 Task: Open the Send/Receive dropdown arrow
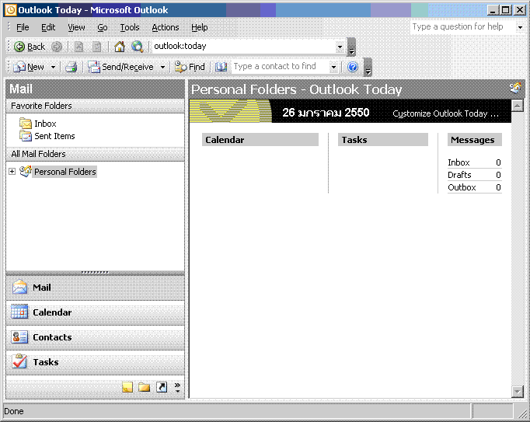coord(162,67)
